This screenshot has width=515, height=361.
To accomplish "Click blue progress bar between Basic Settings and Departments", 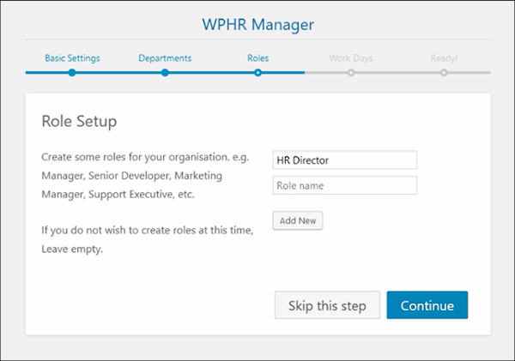I will [x=118, y=73].
